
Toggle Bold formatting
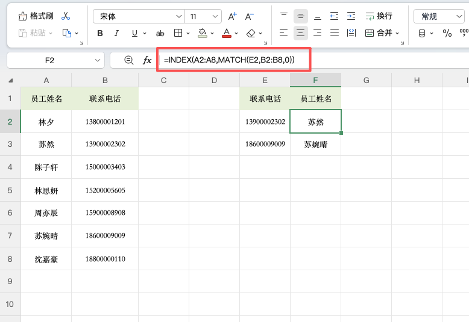[x=100, y=33]
